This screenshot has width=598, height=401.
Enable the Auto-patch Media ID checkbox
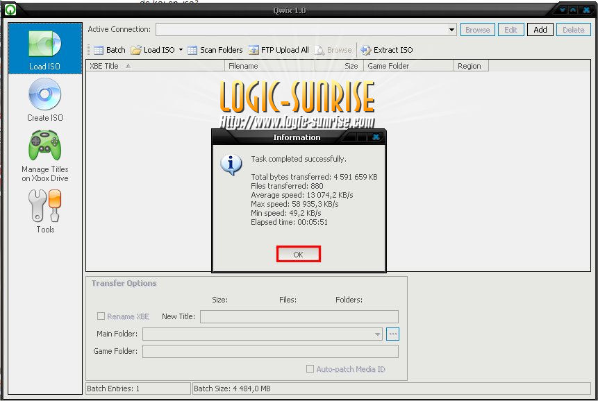point(310,369)
